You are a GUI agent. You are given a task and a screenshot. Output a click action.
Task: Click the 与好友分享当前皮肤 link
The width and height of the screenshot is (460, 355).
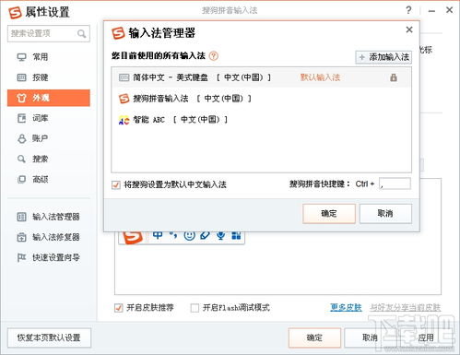[x=406, y=307]
